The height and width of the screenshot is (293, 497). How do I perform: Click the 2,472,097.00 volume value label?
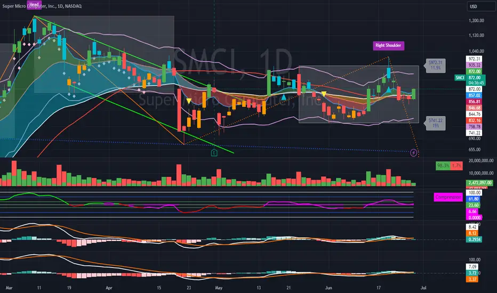click(x=480, y=183)
